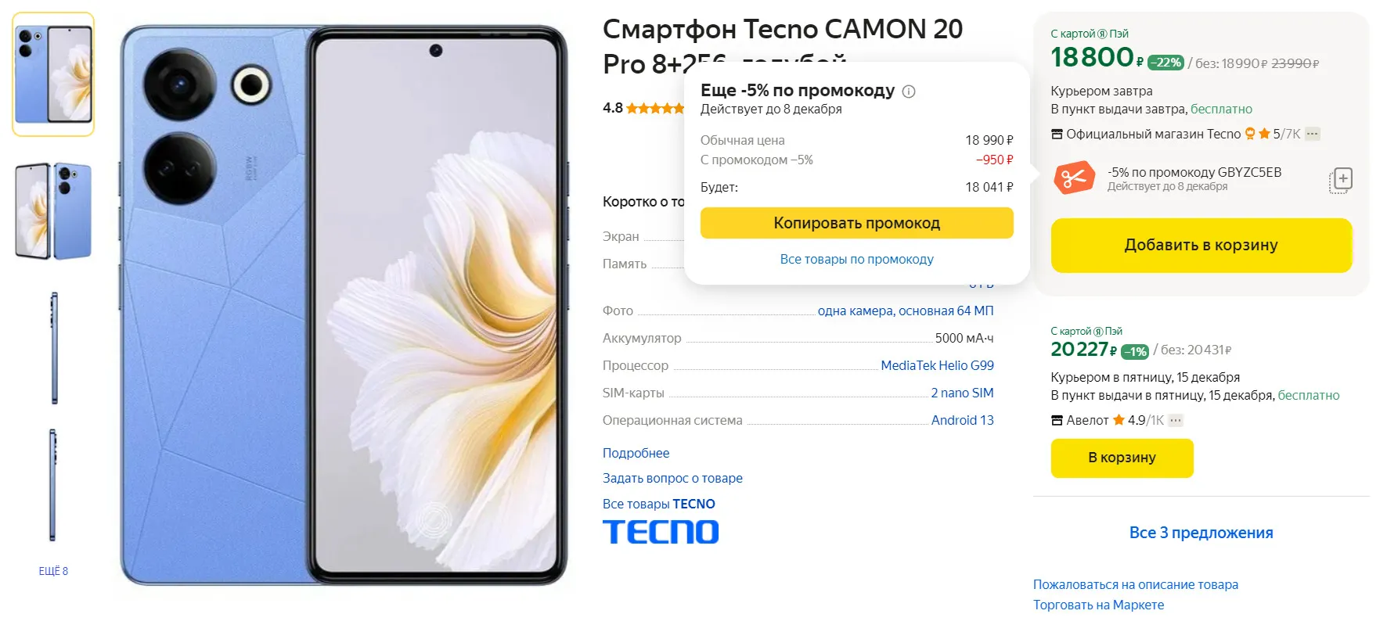Click the TECNO brand logo
This screenshot has width=1387, height=632.
pyautogui.click(x=661, y=532)
